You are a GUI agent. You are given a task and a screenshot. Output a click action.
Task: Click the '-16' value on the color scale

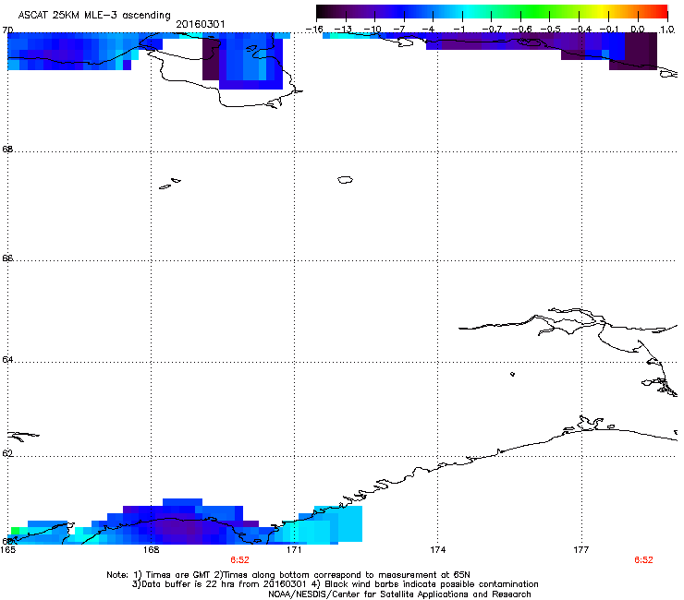pos(314,30)
